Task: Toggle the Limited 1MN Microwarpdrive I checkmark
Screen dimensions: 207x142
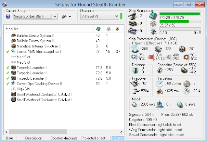Action: coord(8,52)
